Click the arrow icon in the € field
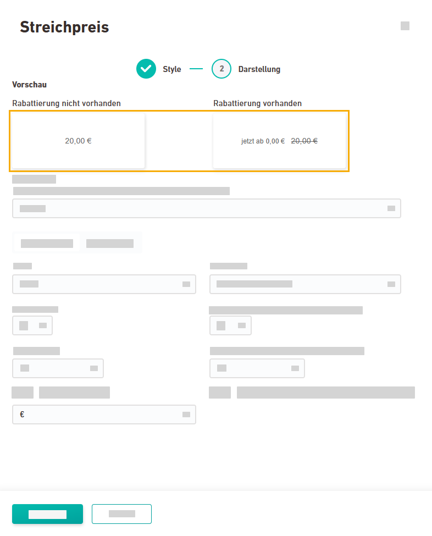The width and height of the screenshot is (432, 536). pos(186,415)
